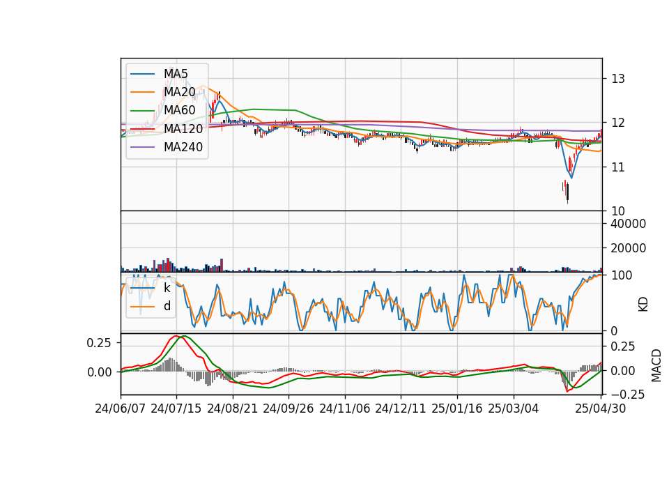669x481 pixels.
Task: Click the 'k' legend label in KD panel
Action: (x=167, y=288)
